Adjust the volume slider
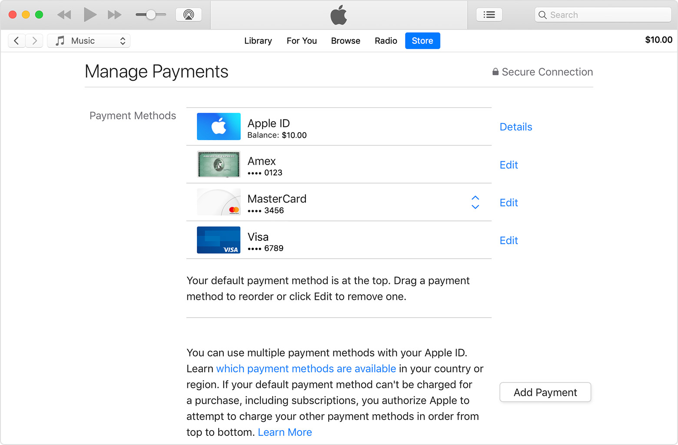Screen dimensions: 678x445 coord(150,14)
